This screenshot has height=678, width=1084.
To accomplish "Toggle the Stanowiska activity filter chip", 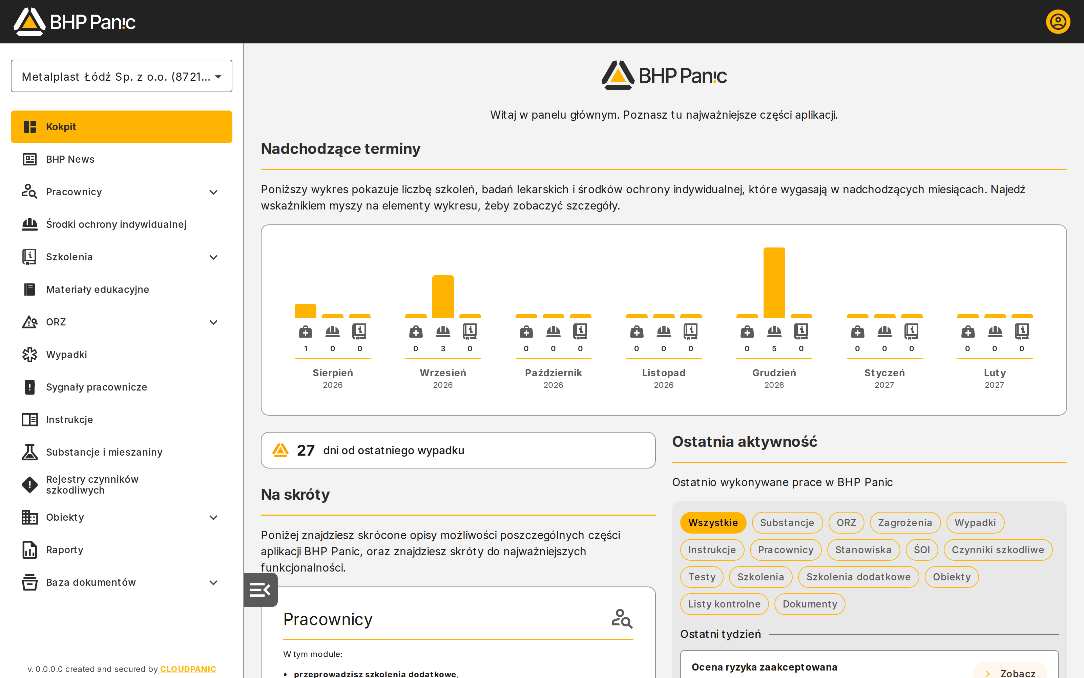I will pos(863,550).
